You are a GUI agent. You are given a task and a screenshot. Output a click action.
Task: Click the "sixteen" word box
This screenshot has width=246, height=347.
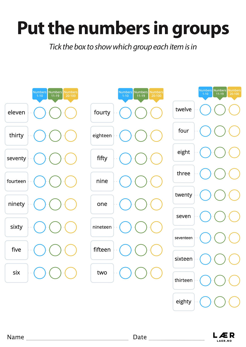[183, 259]
